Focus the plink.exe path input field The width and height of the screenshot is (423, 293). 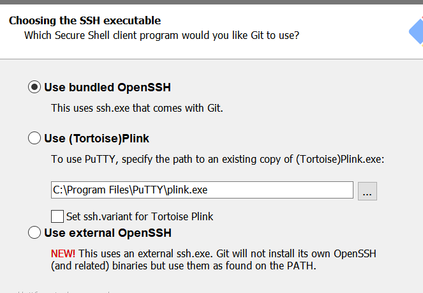click(202, 190)
